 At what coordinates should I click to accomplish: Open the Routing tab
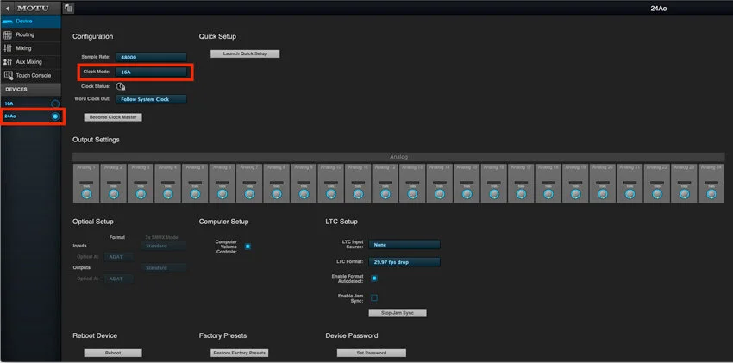click(30, 35)
